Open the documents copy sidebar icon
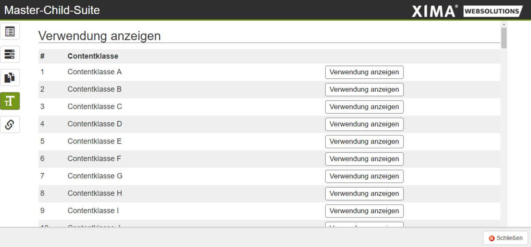Screen dimensions: 531x247 click(x=10, y=78)
